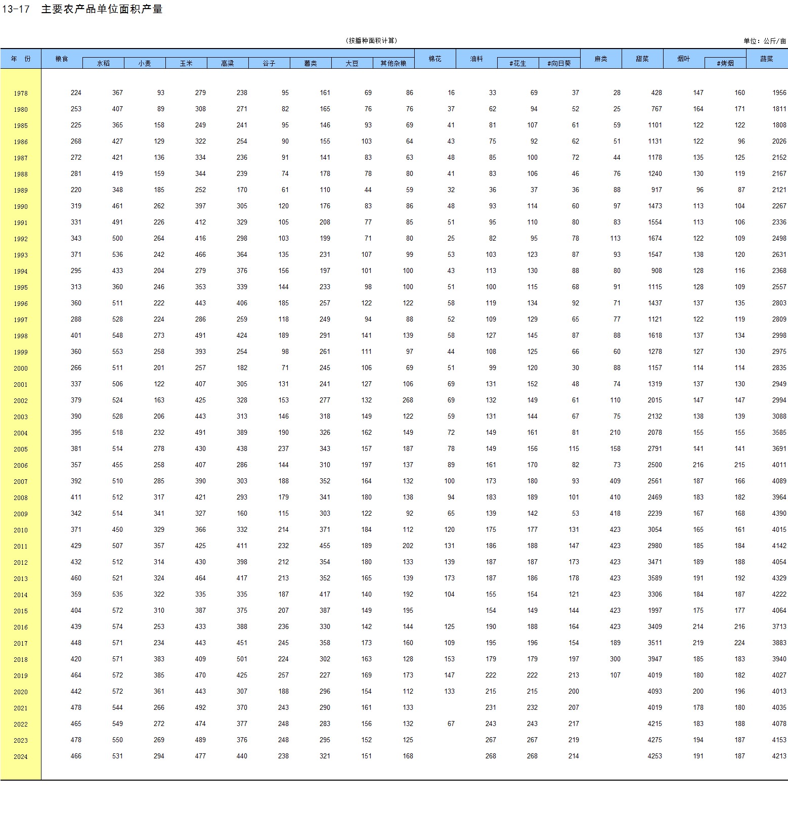Image resolution: width=788 pixels, height=813 pixels.
Task: Select the 棉花 column header
Action: 435,59
